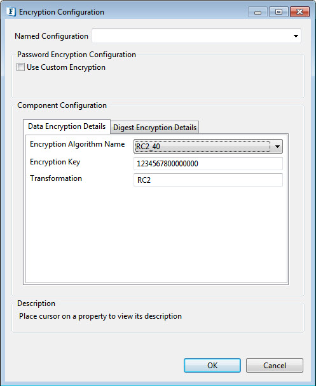Focus the Encryption Key input field
Screen dimensions: 316x386
tap(208, 164)
